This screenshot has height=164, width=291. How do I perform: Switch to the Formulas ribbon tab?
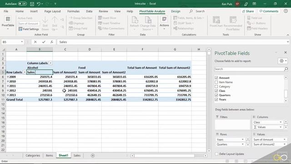[x=73, y=11]
